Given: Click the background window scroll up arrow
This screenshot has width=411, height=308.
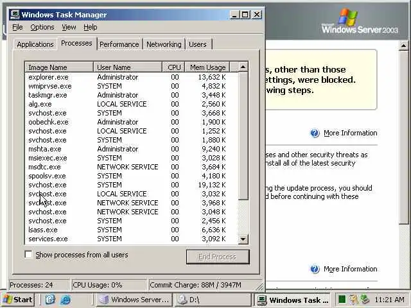Looking at the screenshot, I should pos(404,46).
